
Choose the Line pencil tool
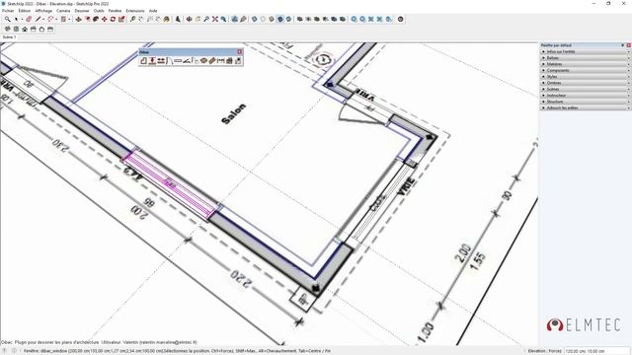39,19
